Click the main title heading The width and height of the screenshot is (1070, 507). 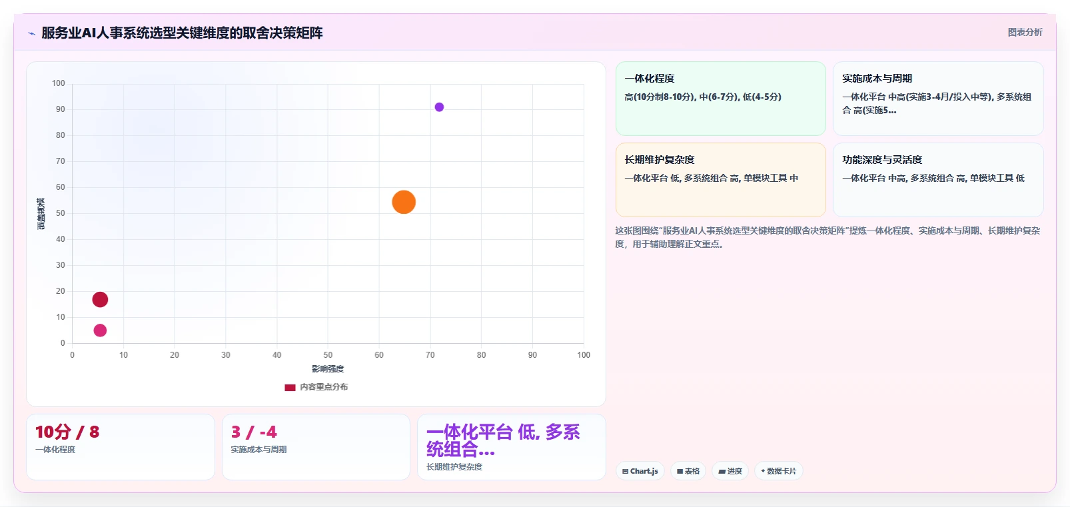[182, 33]
